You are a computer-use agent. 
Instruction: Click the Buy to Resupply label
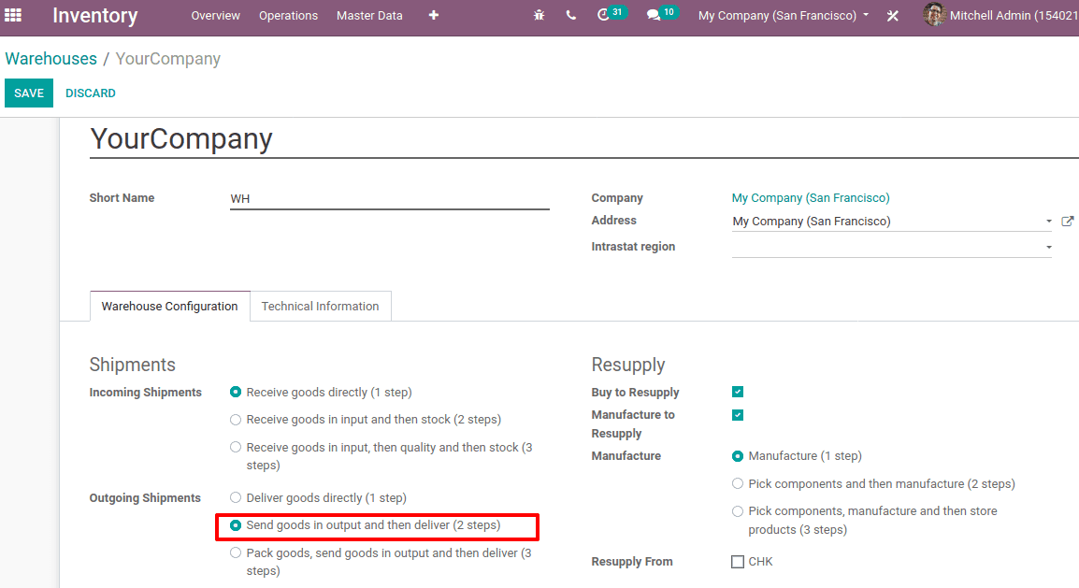[x=635, y=392]
